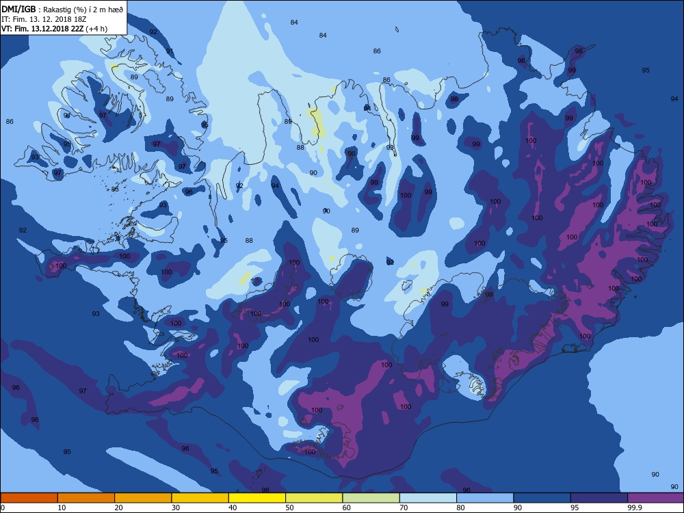Click the 'VT: Fim. 13.12.2018 22Z (+4 h)' line
Screen dimensions: 684x513
click(54, 29)
